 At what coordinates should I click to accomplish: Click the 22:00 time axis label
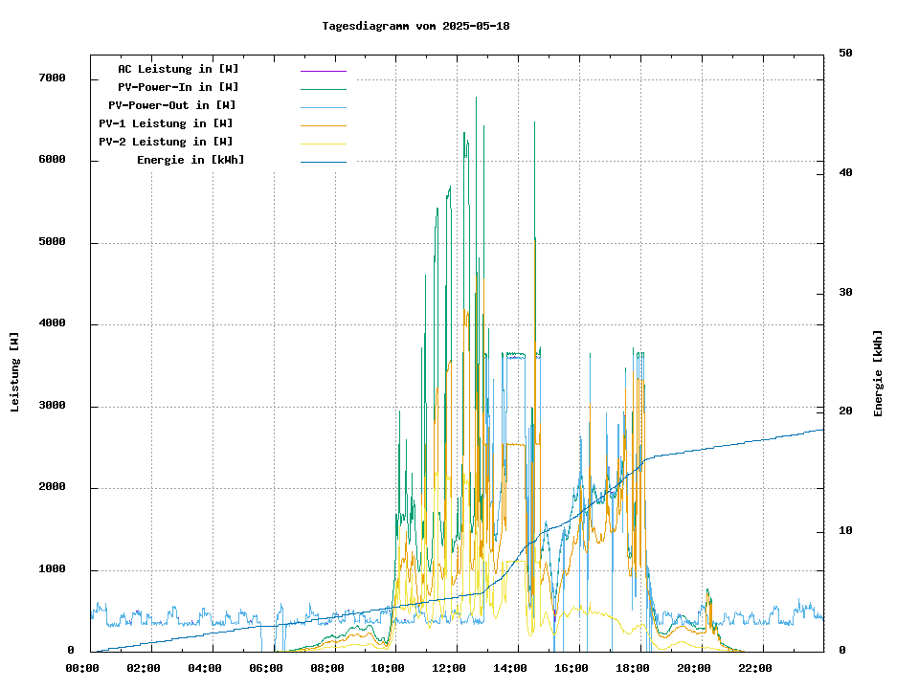[754, 668]
